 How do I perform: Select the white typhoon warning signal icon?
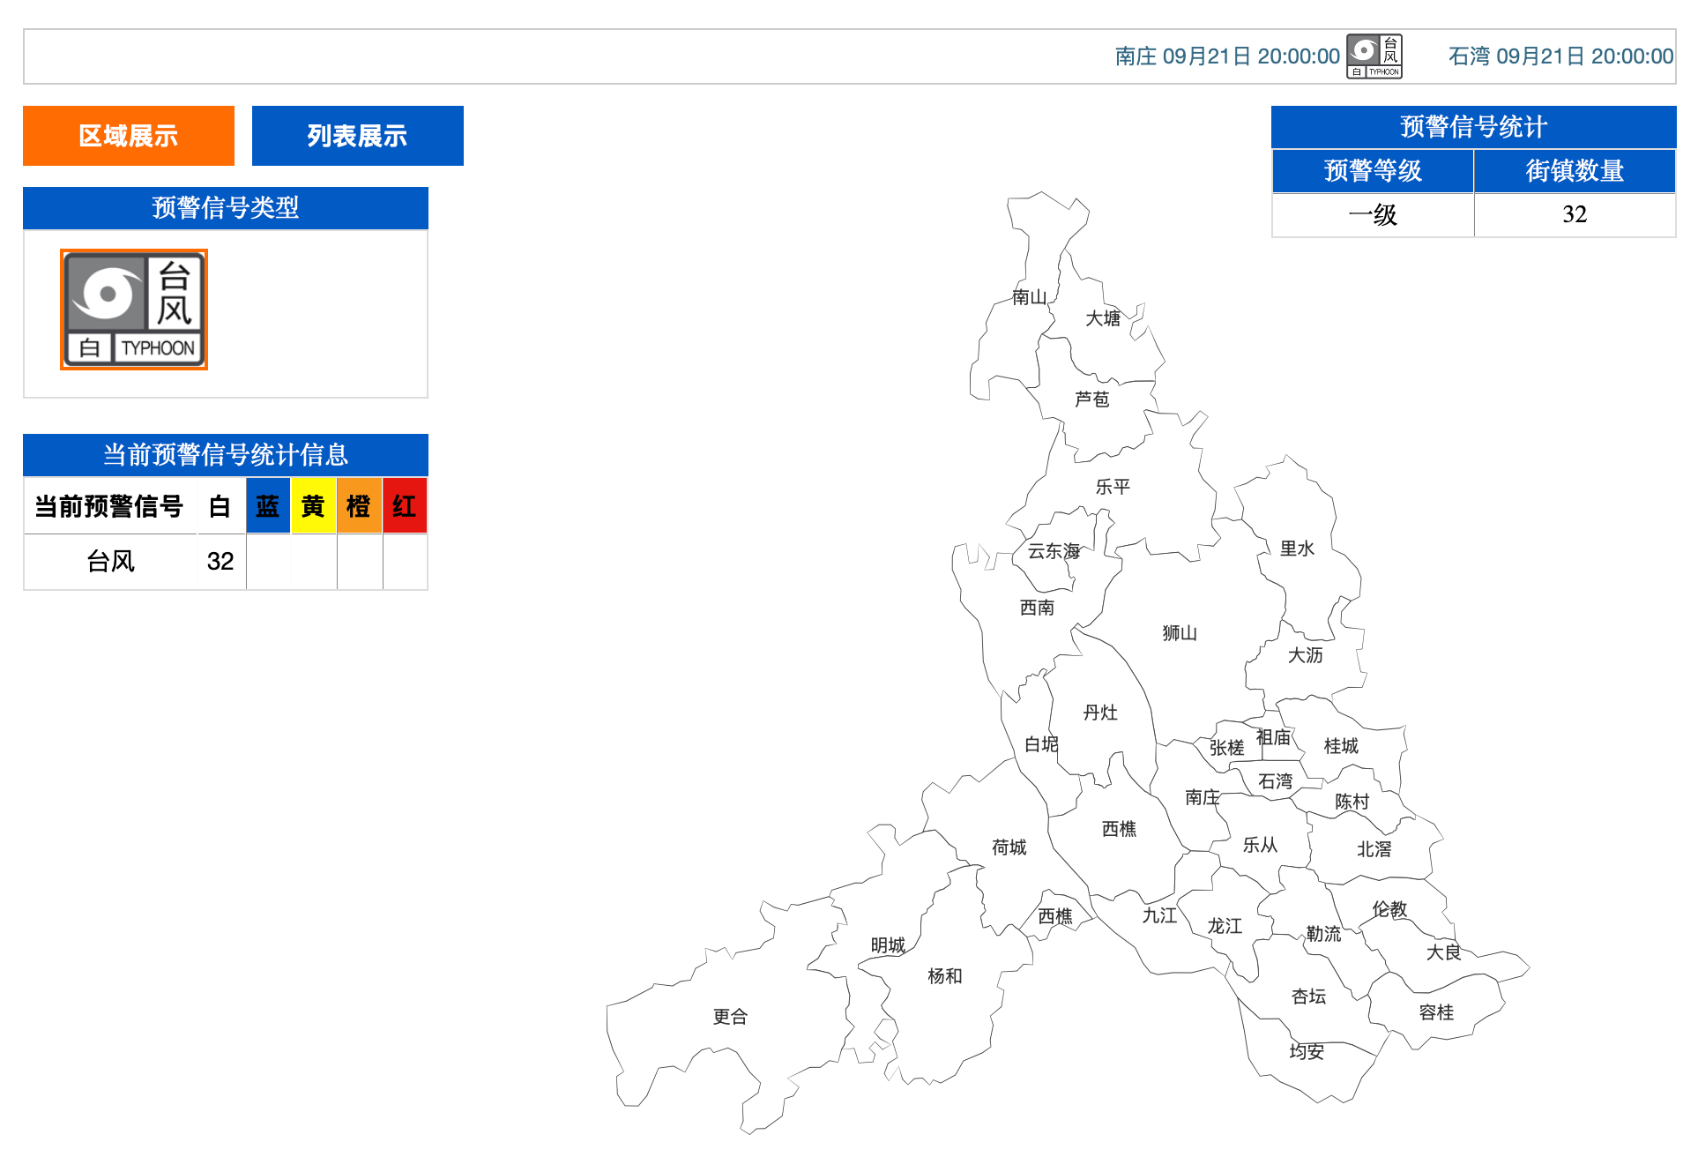pos(134,310)
